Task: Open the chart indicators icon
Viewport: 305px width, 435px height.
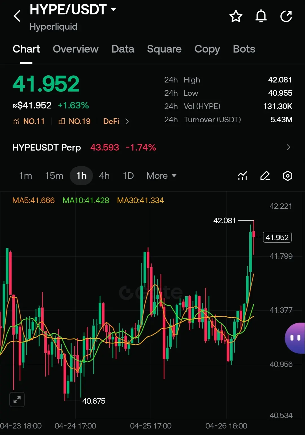Action: click(x=243, y=176)
